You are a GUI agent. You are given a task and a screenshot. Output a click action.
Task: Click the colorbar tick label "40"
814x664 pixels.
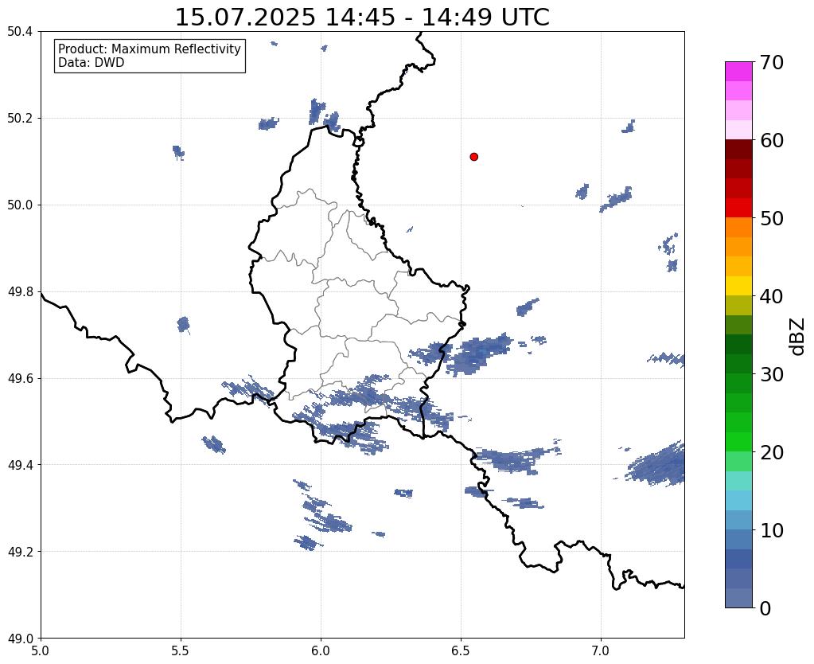pos(772,296)
